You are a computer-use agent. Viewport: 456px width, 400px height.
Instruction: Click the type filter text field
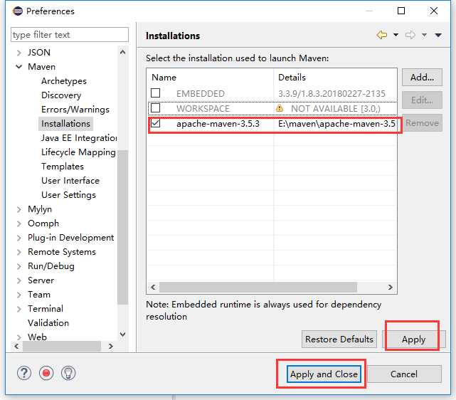click(70, 35)
